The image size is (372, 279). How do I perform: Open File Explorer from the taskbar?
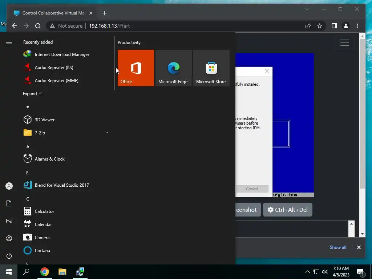pyautogui.click(x=62, y=272)
